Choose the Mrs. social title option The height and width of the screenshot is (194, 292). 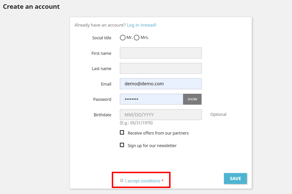(137, 38)
